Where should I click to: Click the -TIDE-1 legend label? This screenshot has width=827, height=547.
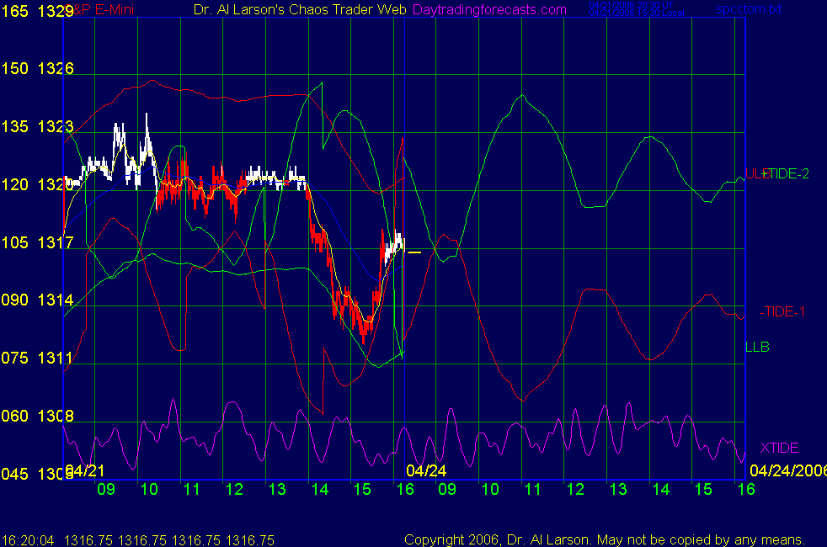(782, 312)
